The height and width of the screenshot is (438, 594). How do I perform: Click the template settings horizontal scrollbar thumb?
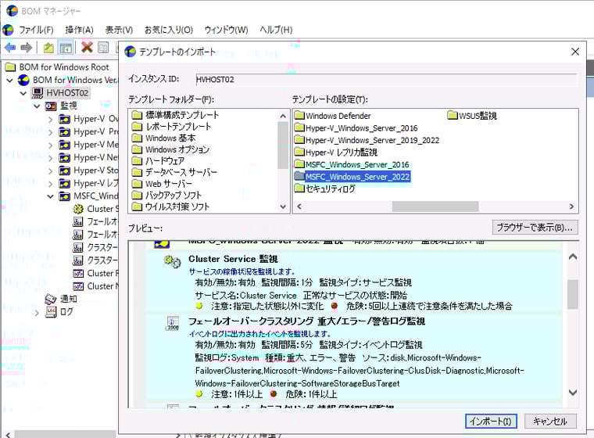click(435, 206)
